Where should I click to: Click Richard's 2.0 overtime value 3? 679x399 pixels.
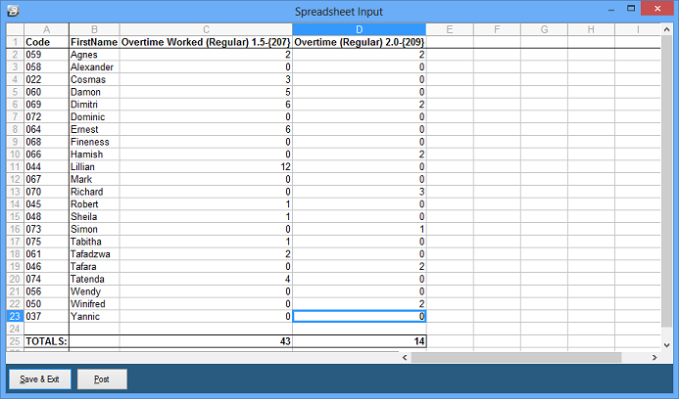click(x=359, y=192)
